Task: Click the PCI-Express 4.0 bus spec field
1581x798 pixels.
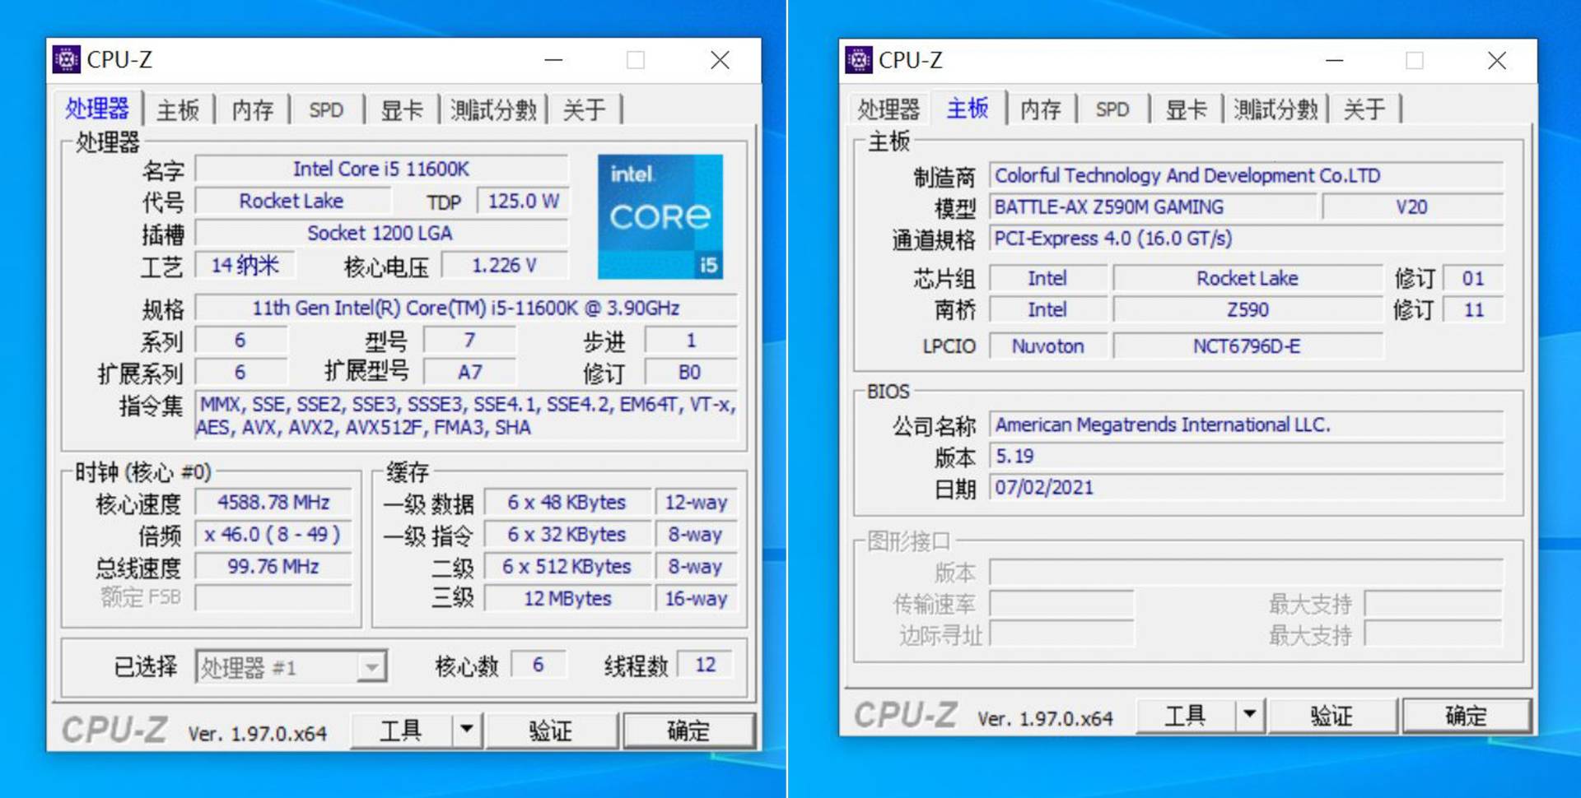Action: [1247, 238]
